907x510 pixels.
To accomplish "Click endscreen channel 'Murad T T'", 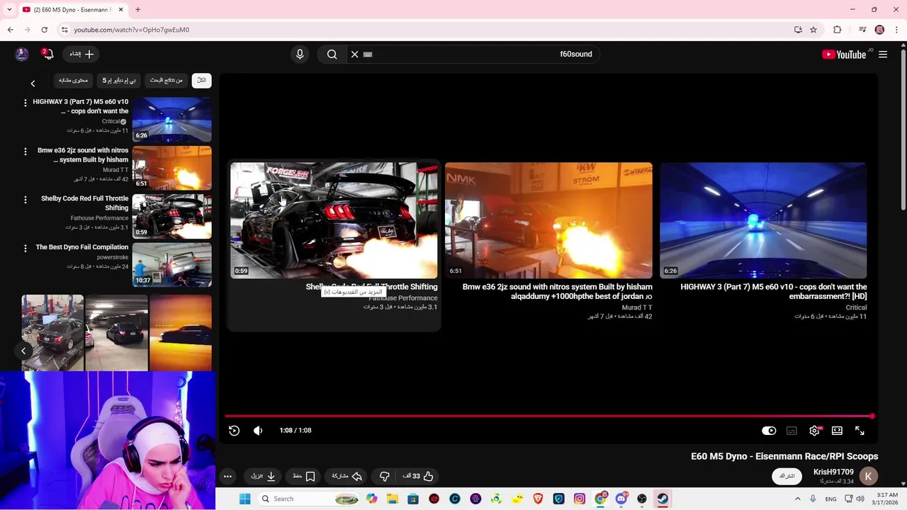I will click(x=637, y=307).
